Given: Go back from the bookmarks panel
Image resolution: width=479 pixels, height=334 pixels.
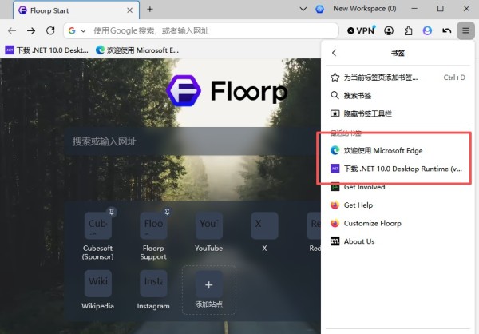Looking at the screenshot, I should coord(335,53).
